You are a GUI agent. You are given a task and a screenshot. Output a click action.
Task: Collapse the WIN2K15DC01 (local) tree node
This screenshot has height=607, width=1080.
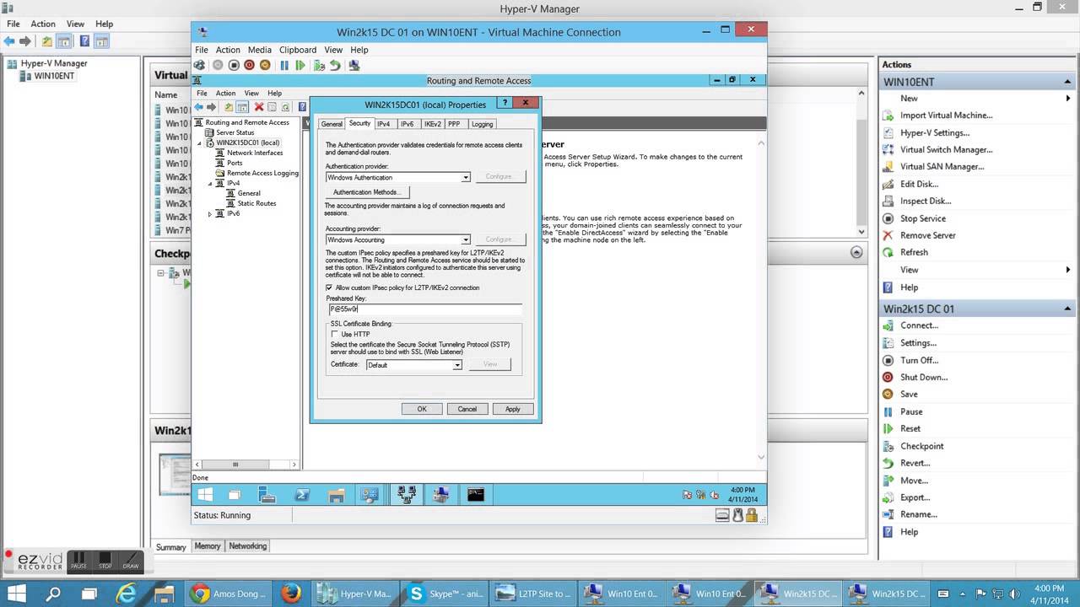pos(201,143)
